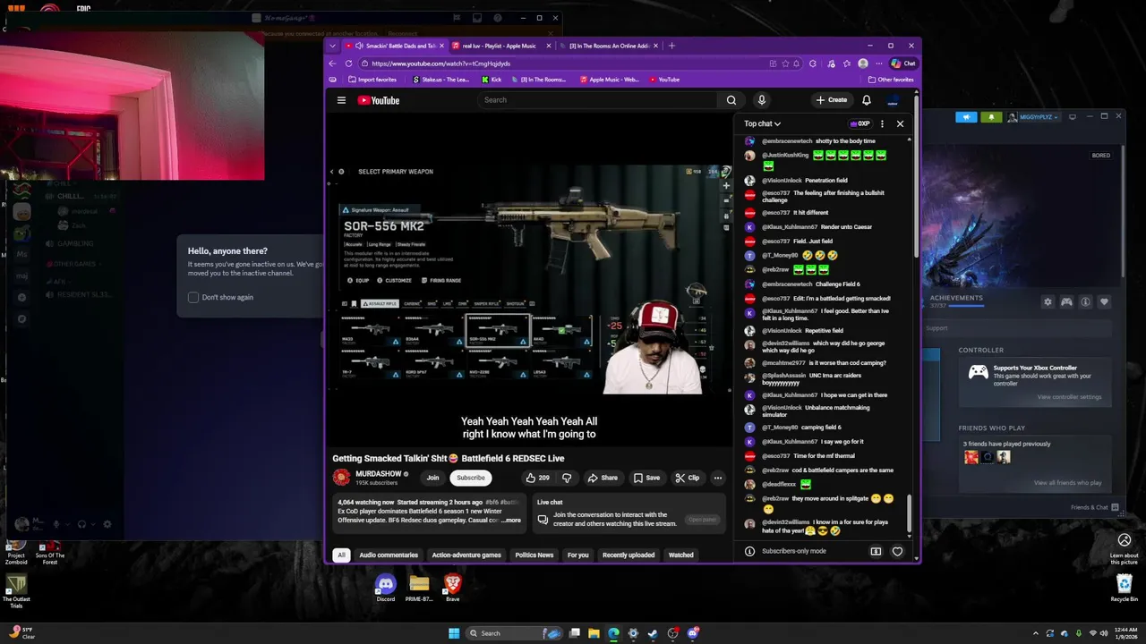
Task: Click View controller settings in Steam
Action: pyautogui.click(x=1069, y=397)
